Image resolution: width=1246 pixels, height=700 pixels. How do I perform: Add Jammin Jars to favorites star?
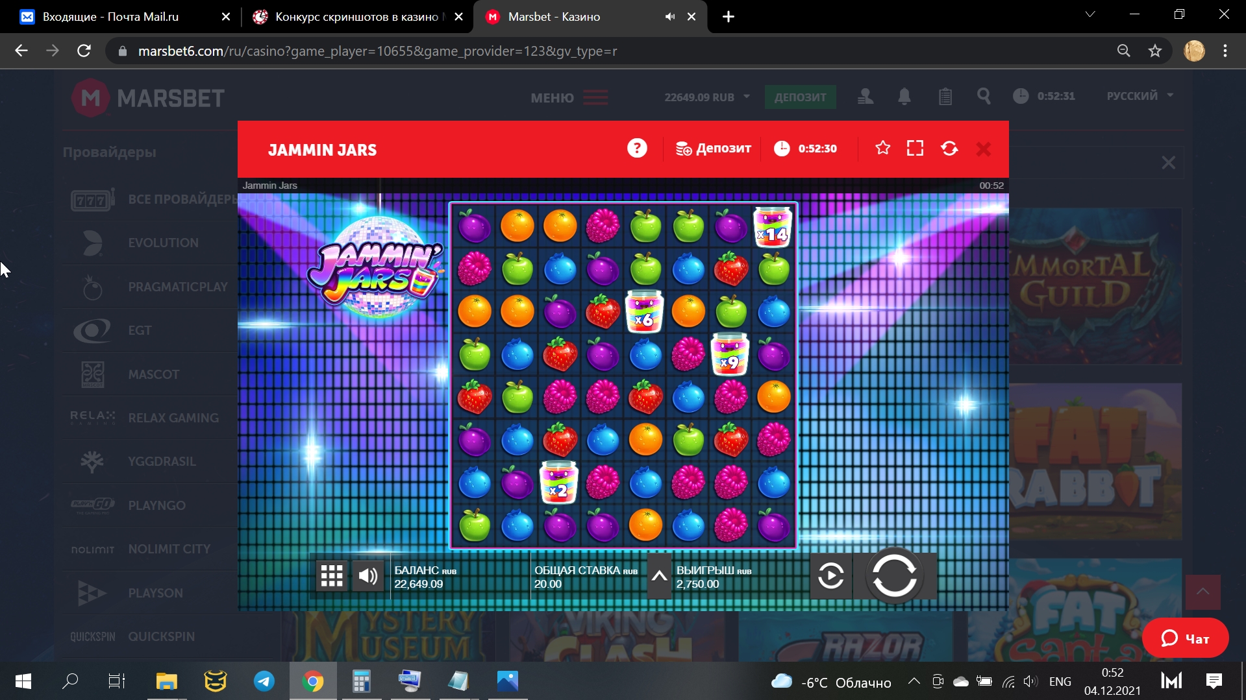pyautogui.click(x=882, y=149)
